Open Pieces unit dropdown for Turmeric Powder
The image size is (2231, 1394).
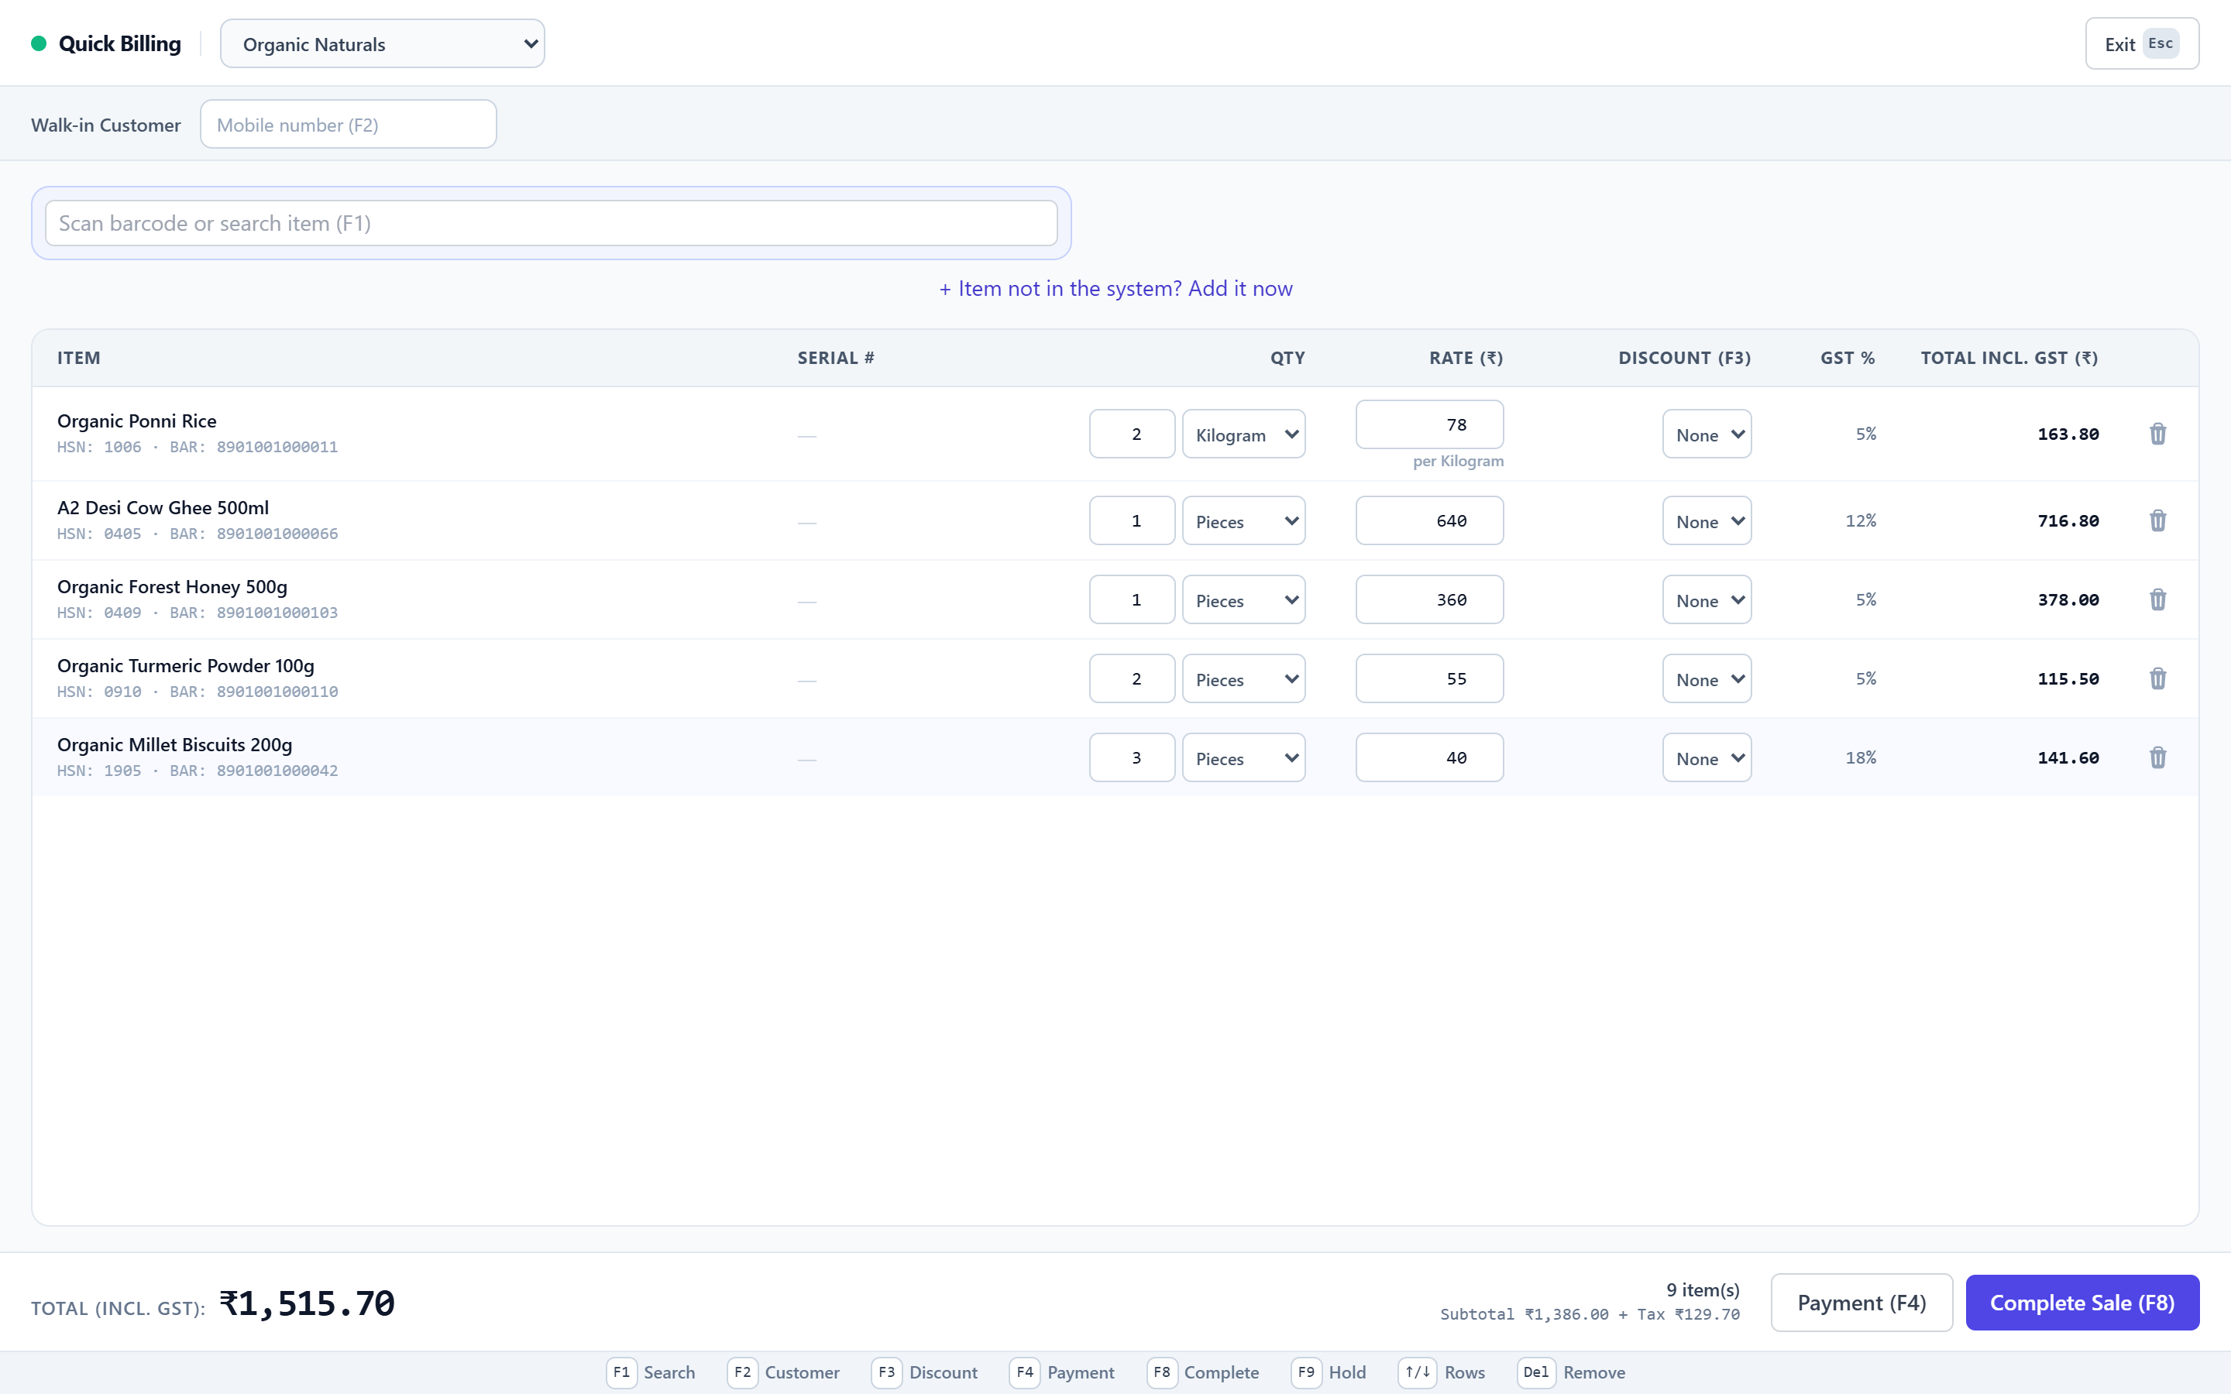[x=1243, y=678]
